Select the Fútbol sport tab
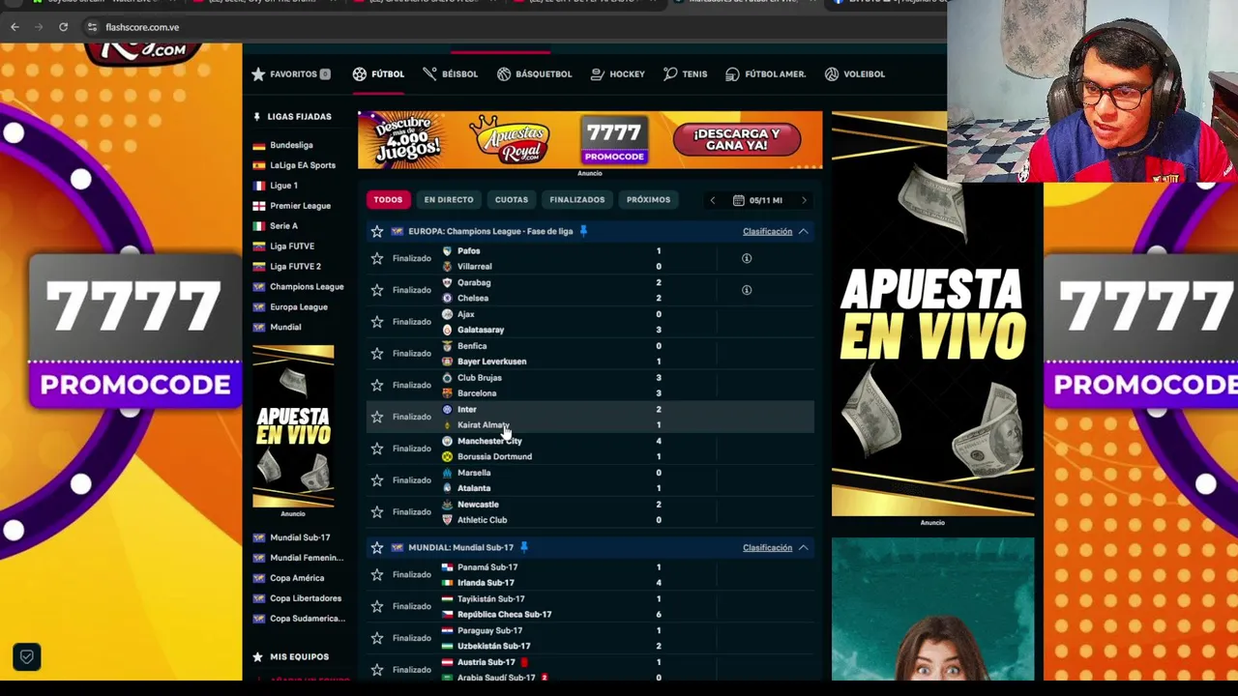The height and width of the screenshot is (696, 1238). [x=379, y=73]
